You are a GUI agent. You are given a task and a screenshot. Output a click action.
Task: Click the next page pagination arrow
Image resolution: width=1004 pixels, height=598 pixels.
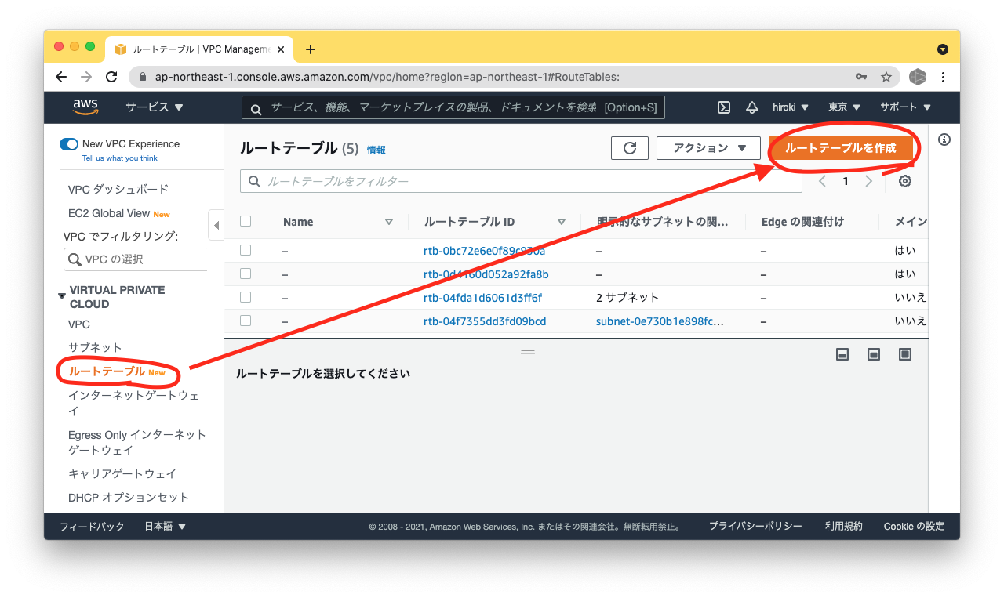coord(868,180)
